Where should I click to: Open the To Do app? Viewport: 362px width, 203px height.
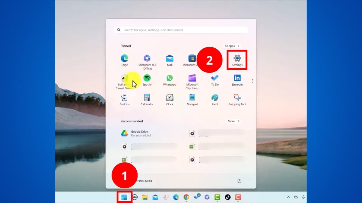(x=215, y=80)
